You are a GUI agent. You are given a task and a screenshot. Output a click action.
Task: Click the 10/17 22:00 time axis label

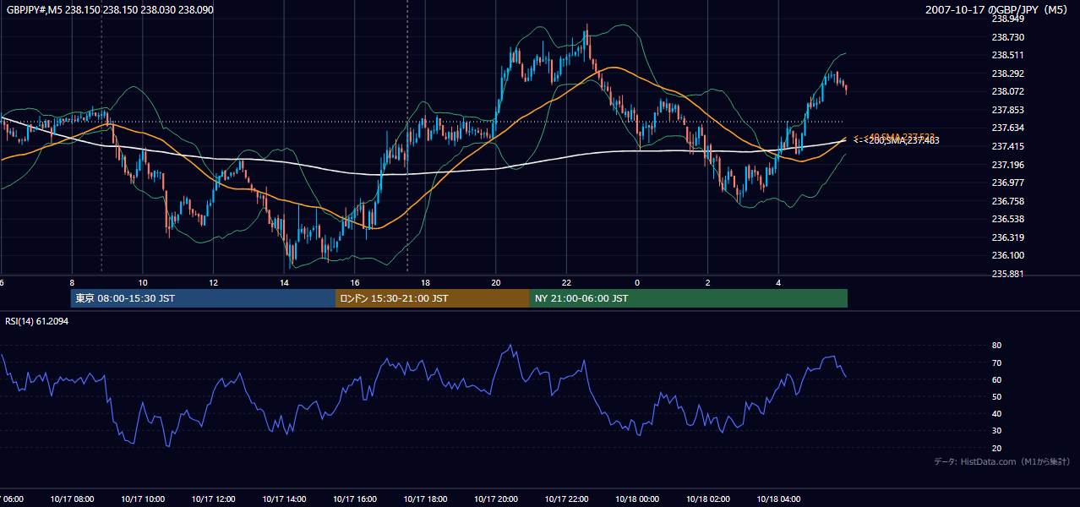click(567, 499)
